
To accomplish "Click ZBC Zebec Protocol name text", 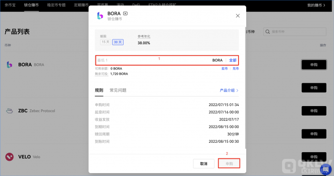I will (x=37, y=111).
